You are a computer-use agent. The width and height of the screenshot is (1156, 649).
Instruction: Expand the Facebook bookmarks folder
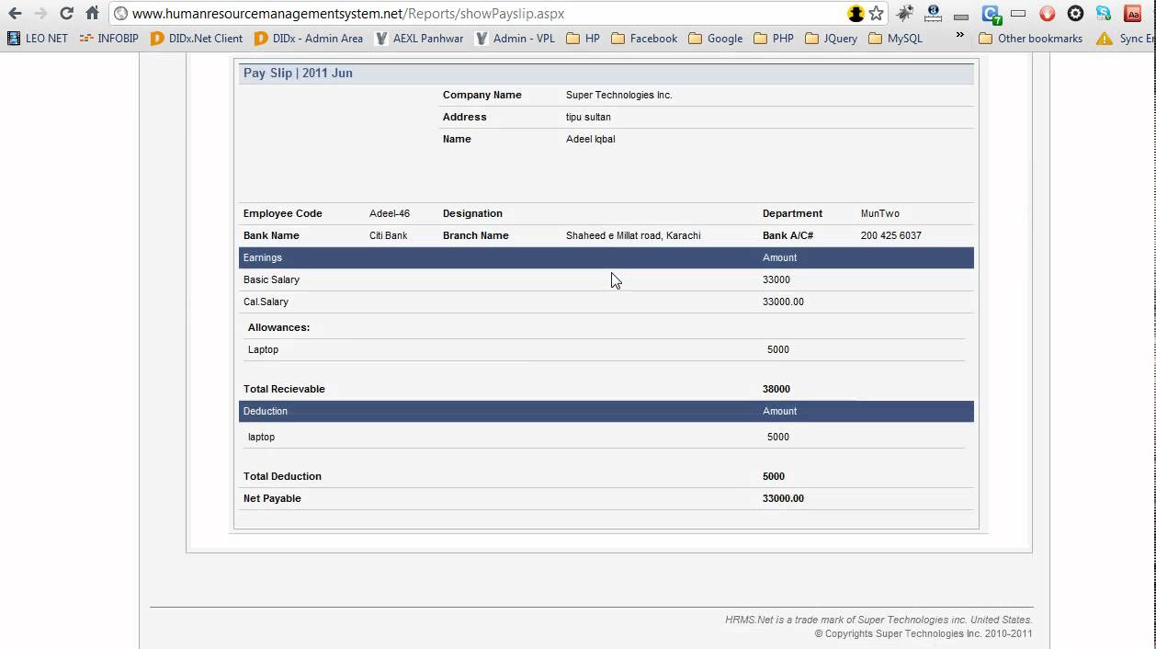644,39
